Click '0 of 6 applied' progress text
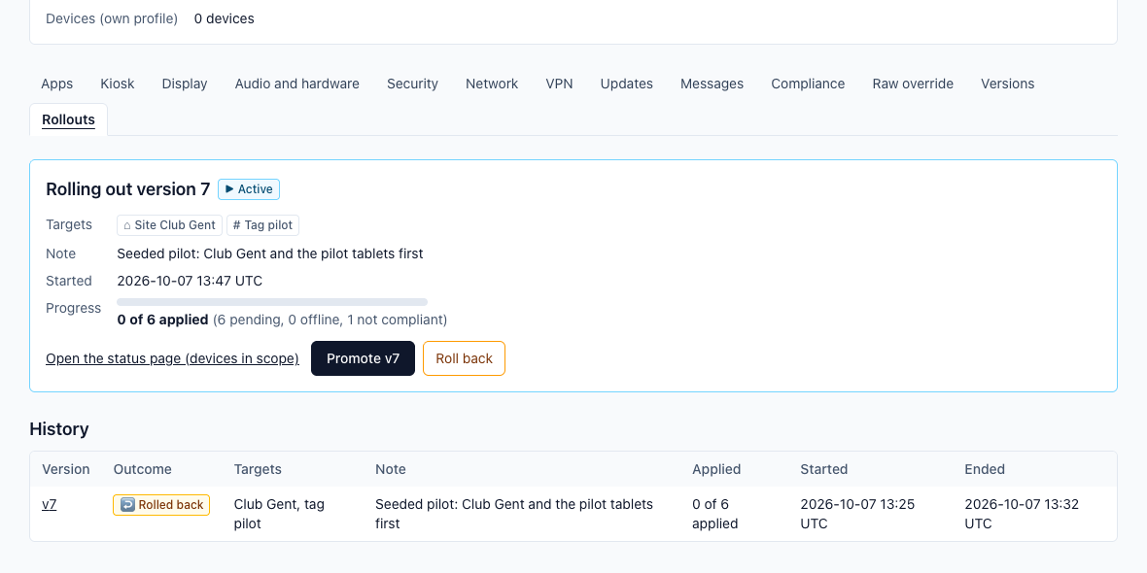The height and width of the screenshot is (573, 1147). click(x=162, y=320)
